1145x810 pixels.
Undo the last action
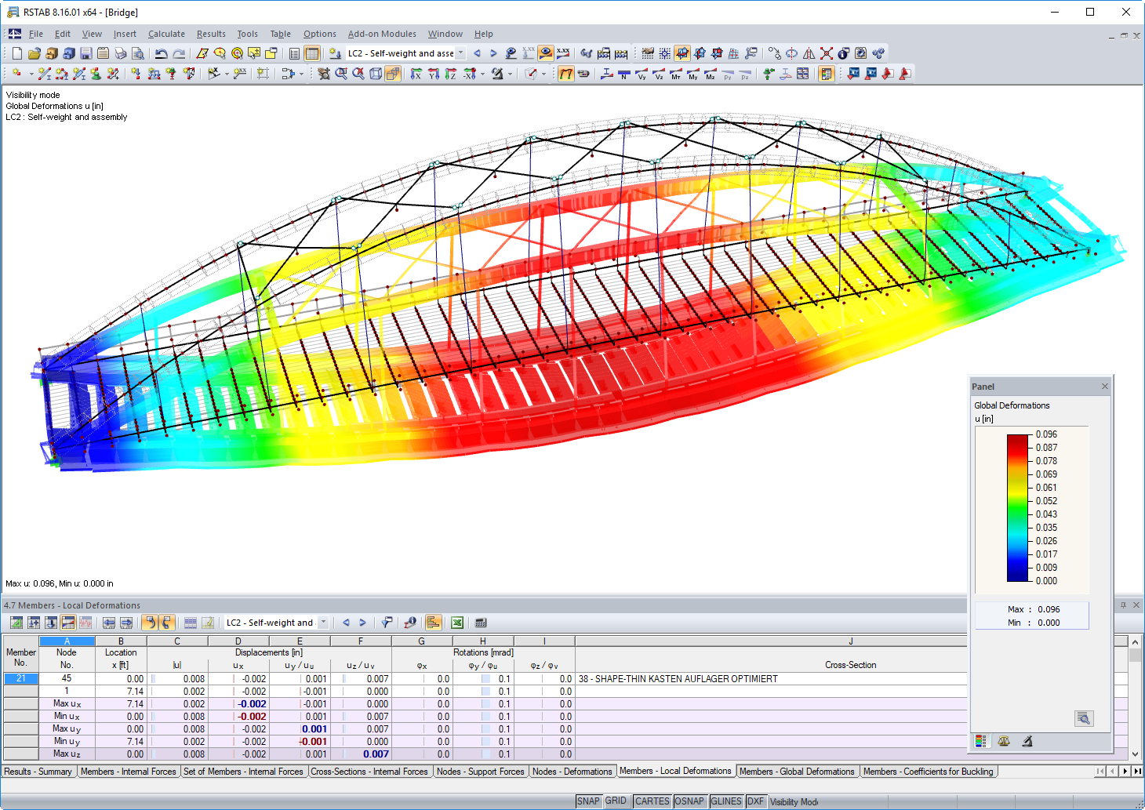162,53
